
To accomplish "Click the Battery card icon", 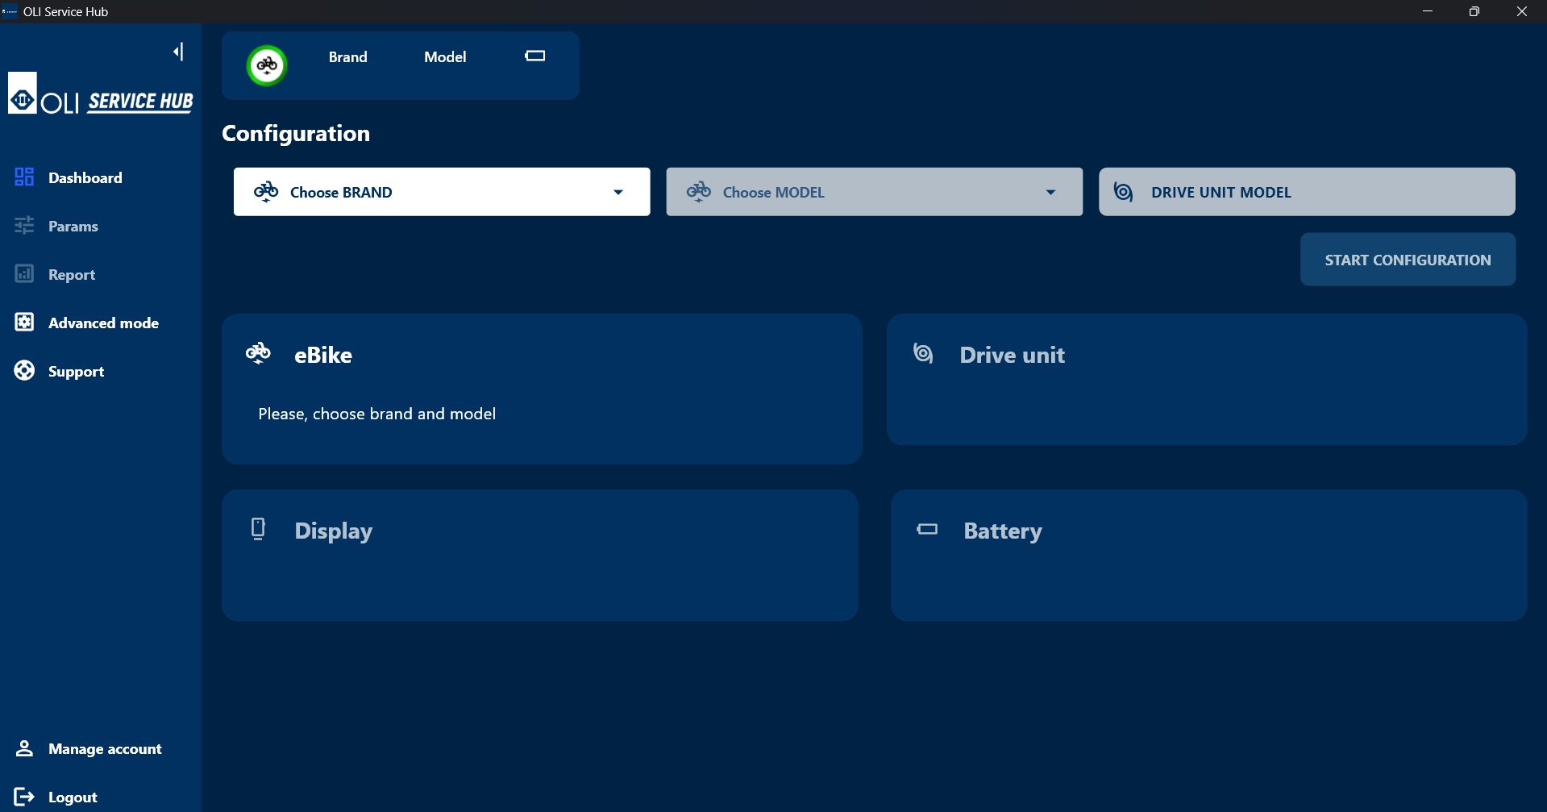I will click(927, 530).
